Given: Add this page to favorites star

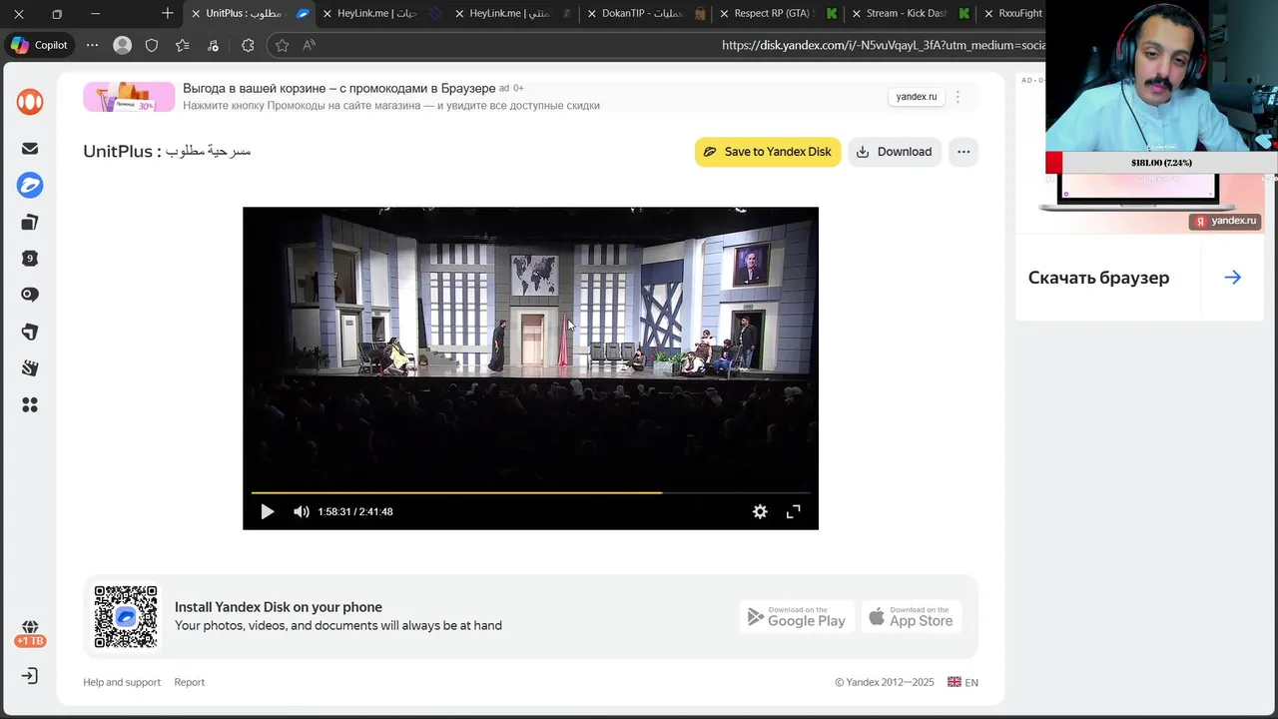Looking at the screenshot, I should (283, 45).
